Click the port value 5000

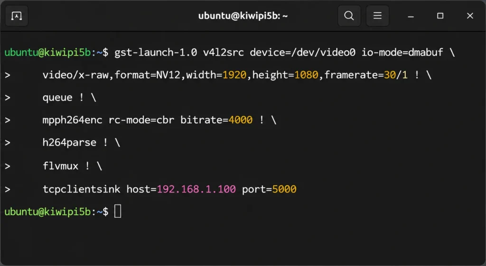[x=284, y=189]
